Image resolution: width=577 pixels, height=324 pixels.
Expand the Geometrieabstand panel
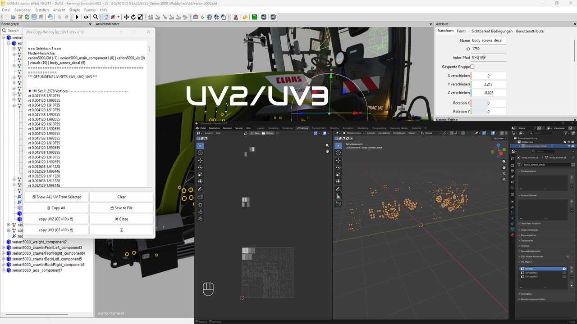point(531,251)
